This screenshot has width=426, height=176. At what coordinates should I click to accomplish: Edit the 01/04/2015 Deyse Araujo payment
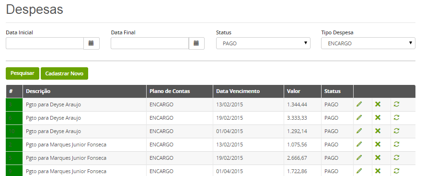(359, 131)
